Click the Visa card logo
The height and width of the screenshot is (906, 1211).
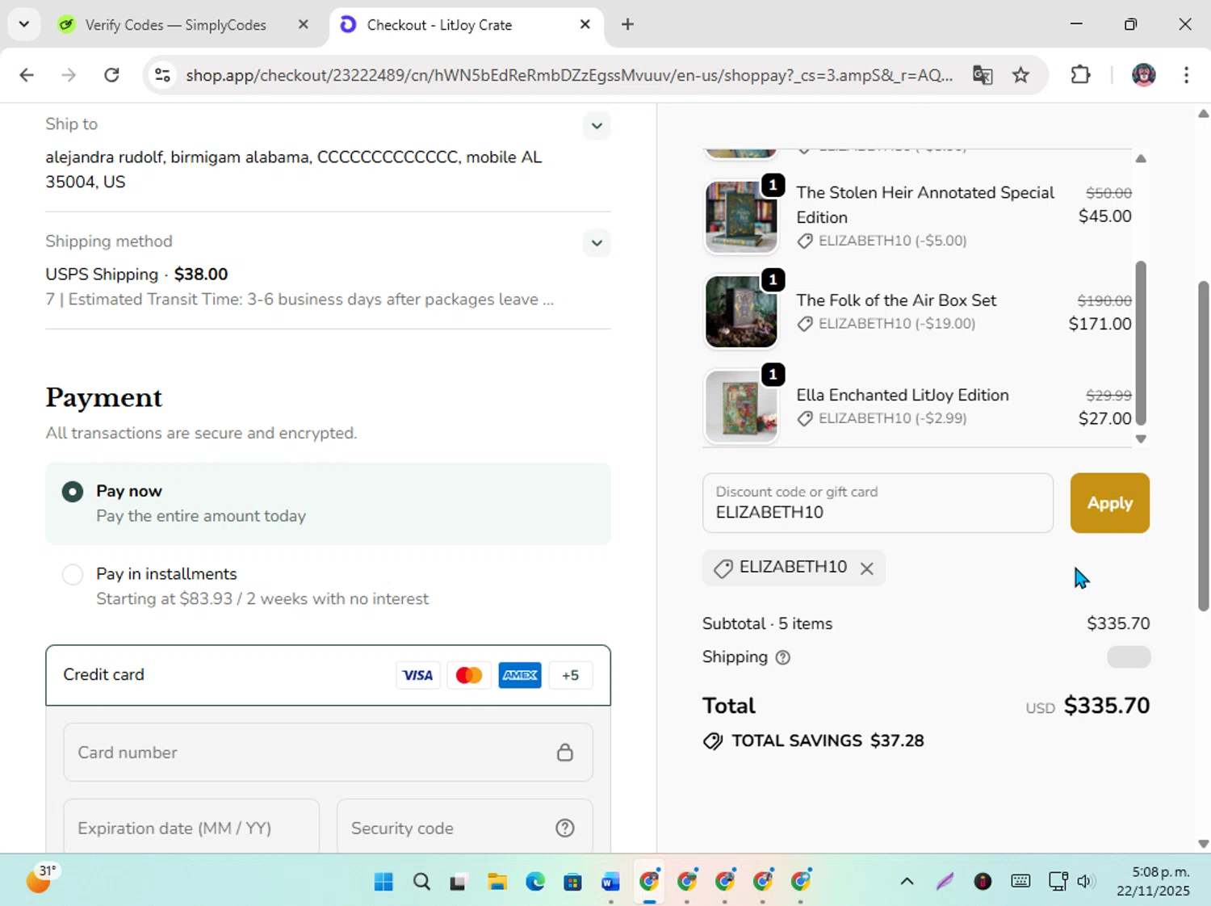pyautogui.click(x=417, y=675)
